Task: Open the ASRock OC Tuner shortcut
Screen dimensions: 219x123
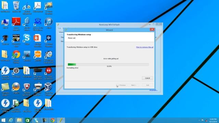Action: point(16,41)
